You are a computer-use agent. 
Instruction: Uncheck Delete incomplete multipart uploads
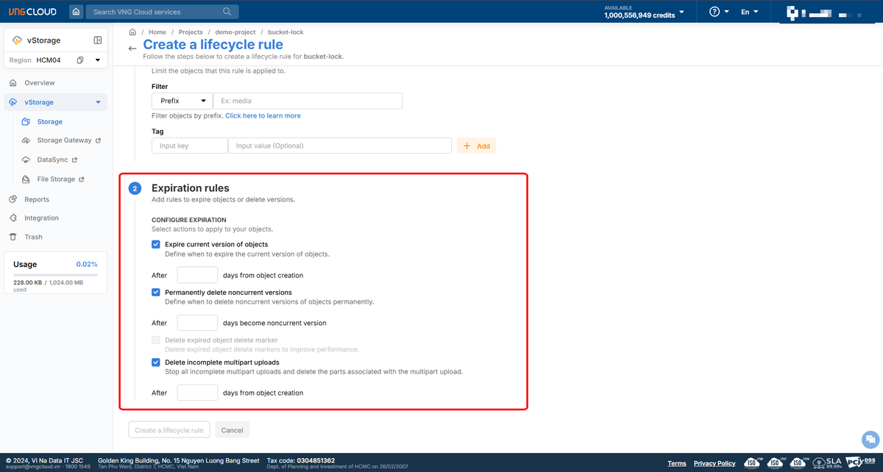pos(156,362)
